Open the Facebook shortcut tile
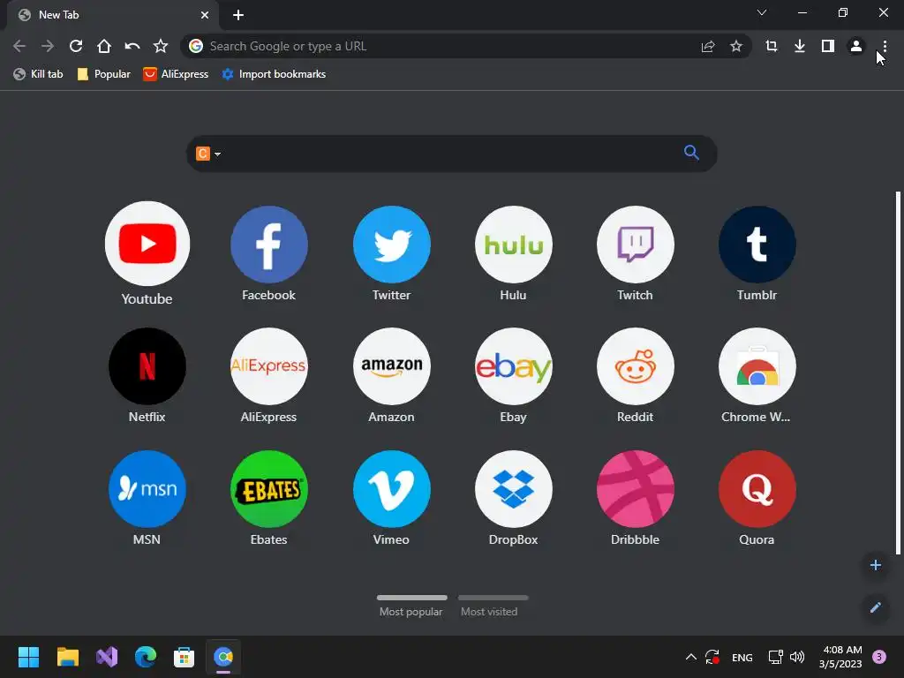The image size is (904, 678). [x=268, y=245]
